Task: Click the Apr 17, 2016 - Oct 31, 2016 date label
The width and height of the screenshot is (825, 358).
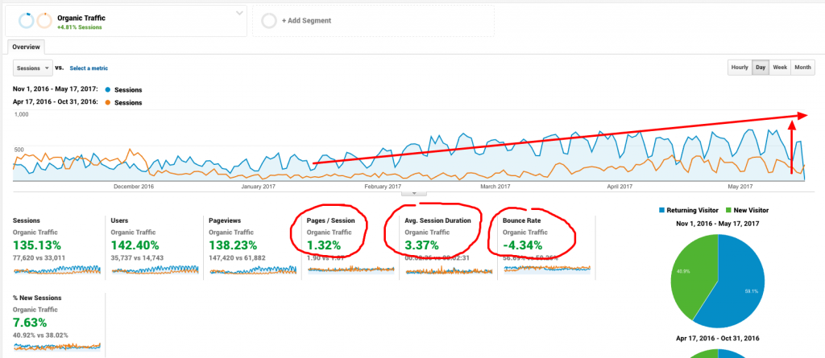Action: pos(56,102)
